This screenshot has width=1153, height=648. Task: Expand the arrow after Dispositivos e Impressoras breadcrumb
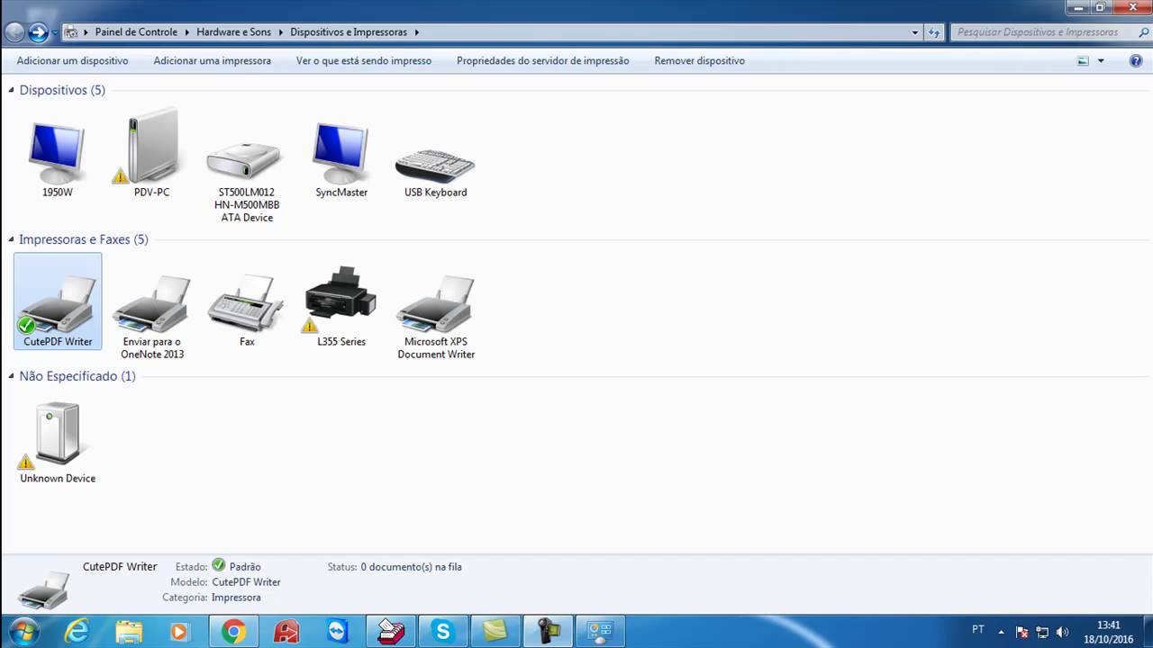click(x=417, y=32)
